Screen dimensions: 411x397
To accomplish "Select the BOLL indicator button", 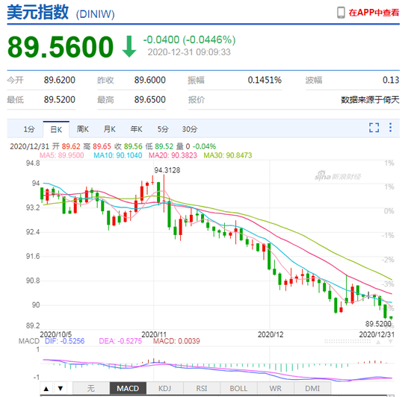I will (x=238, y=388).
